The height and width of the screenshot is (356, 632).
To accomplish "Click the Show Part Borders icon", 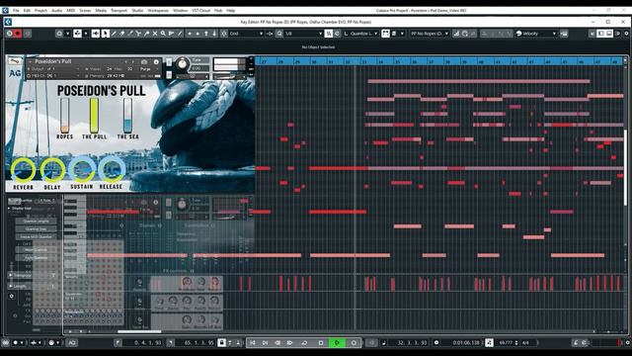I will tap(385, 34).
